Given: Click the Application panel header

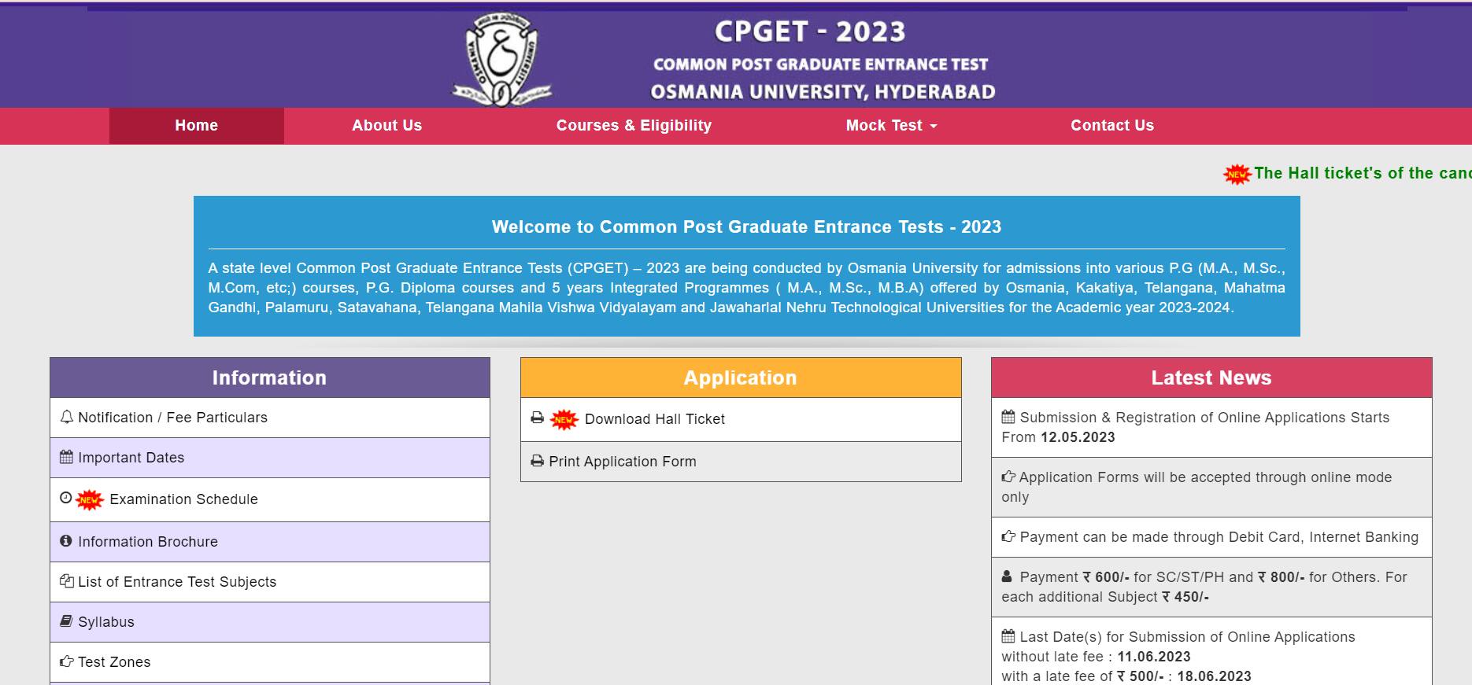Looking at the screenshot, I should (741, 377).
